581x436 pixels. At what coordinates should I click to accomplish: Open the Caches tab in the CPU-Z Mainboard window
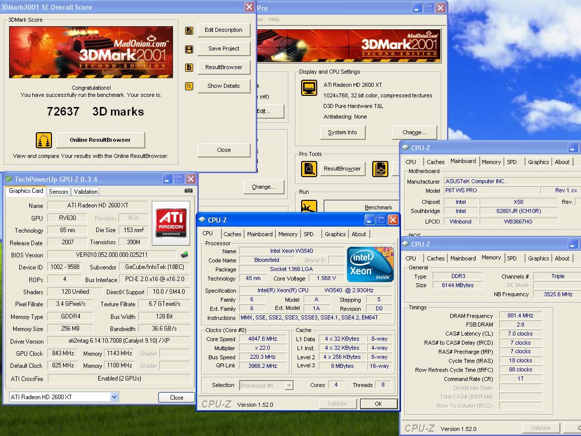pyautogui.click(x=435, y=162)
